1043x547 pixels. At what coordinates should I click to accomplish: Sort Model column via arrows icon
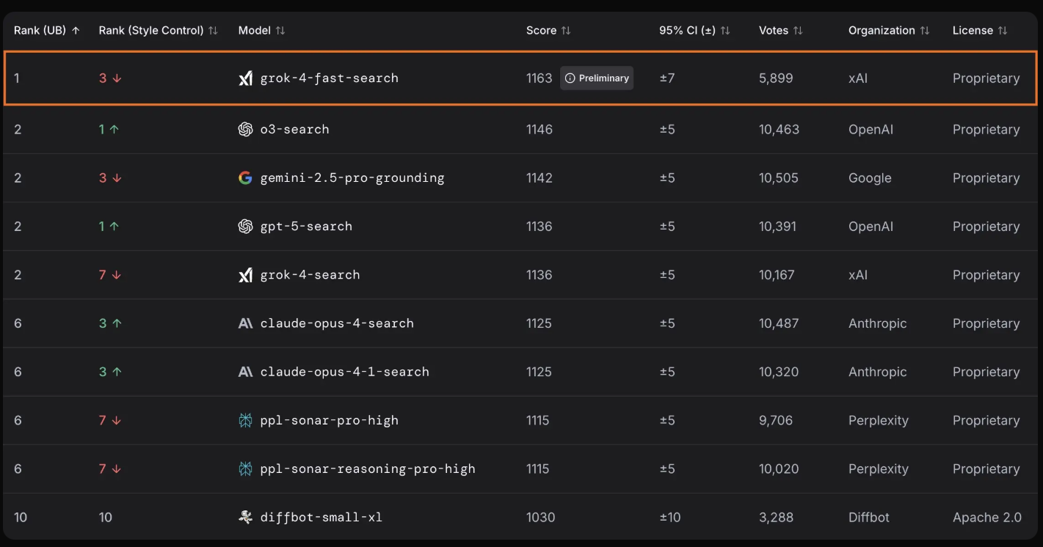coord(280,31)
